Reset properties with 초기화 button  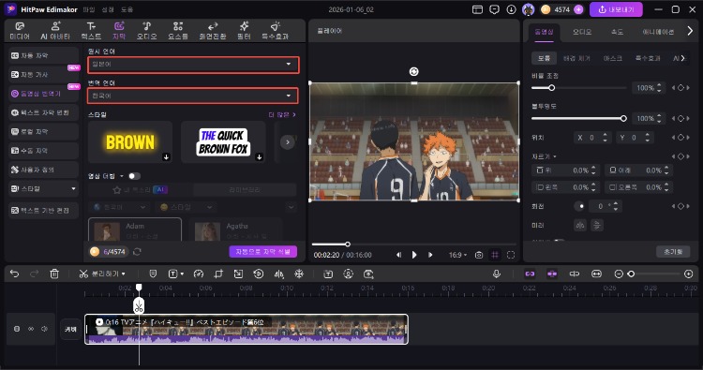[x=673, y=252]
